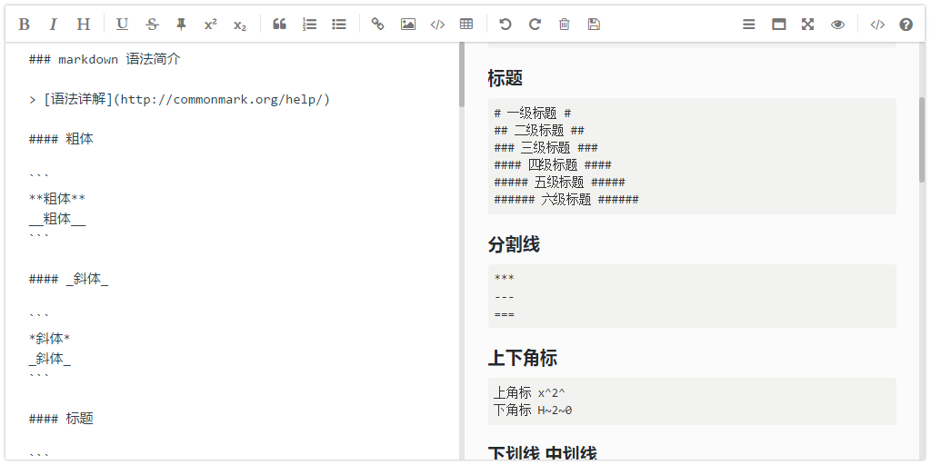
Task: Insert a table
Action: pyautogui.click(x=466, y=25)
